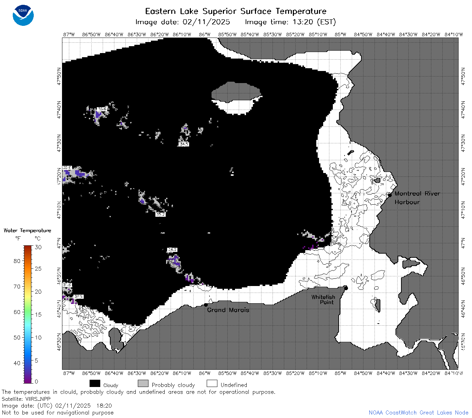Click the 25 tick on the Celsius scale
The height and width of the screenshot is (418, 472).
[x=38, y=268]
